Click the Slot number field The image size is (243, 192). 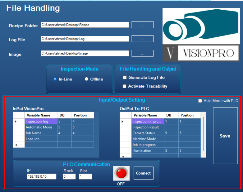click(x=85, y=176)
